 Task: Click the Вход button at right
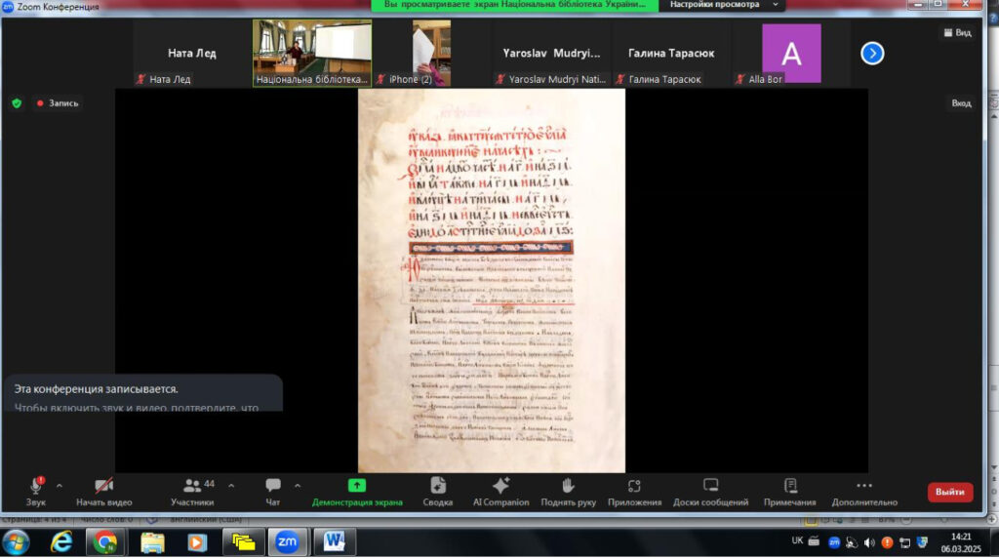[x=961, y=103]
